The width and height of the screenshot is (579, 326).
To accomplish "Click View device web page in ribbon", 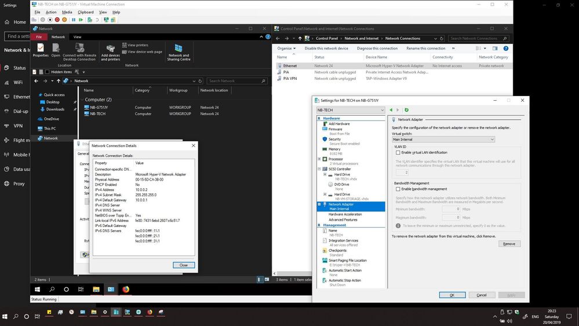I will [x=142, y=52].
